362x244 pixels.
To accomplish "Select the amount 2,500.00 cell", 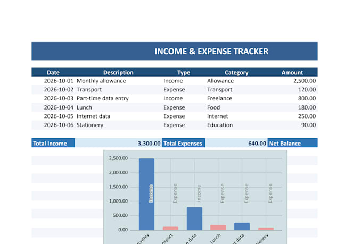I will click(305, 81).
